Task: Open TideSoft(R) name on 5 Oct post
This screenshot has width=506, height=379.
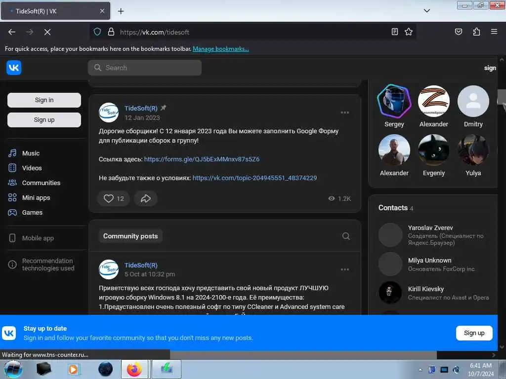Action: click(x=141, y=265)
